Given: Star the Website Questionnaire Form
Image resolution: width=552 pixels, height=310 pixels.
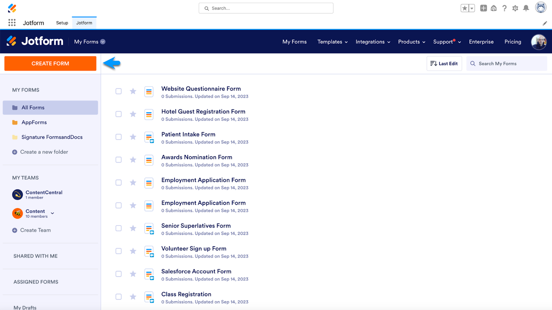Looking at the screenshot, I should (133, 91).
